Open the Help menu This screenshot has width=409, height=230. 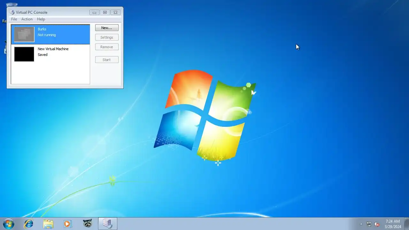coord(41,19)
